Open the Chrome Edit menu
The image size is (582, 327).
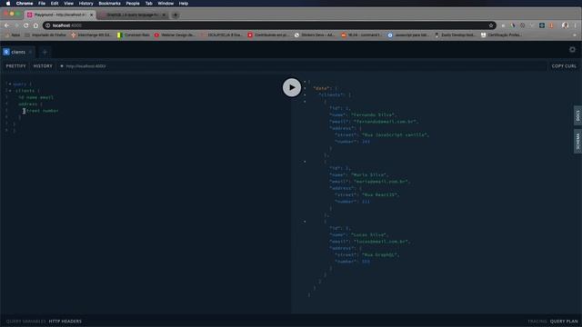[x=55, y=4]
